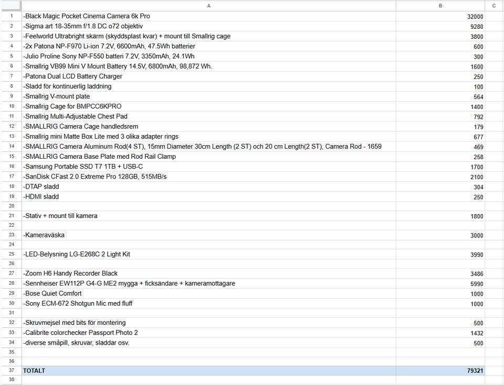Select column C header
Viewport: 504px width, 385px height.
pos(494,6)
